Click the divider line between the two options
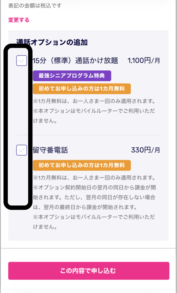This screenshot has width=177, height=293. (88, 135)
